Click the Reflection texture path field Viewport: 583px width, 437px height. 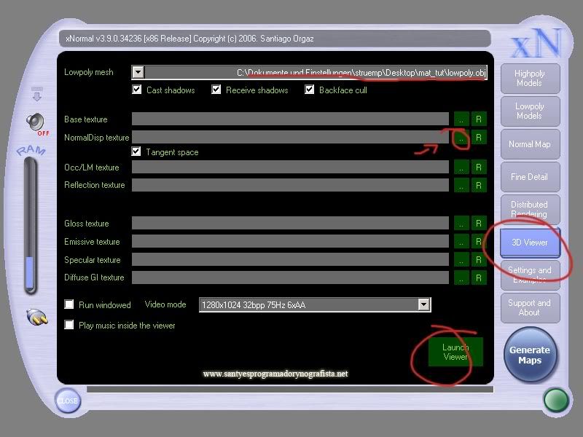(x=290, y=185)
